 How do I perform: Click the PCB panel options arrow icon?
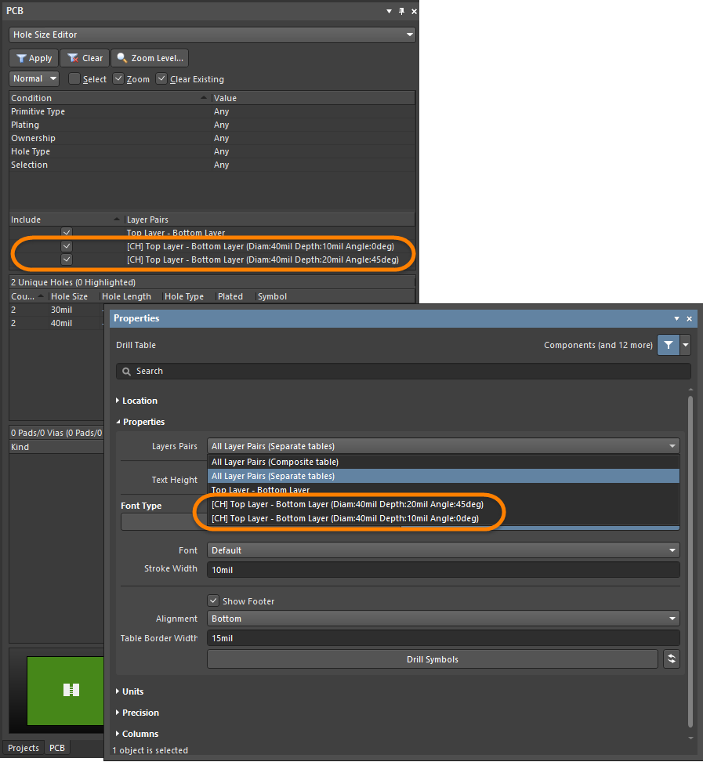[x=390, y=11]
